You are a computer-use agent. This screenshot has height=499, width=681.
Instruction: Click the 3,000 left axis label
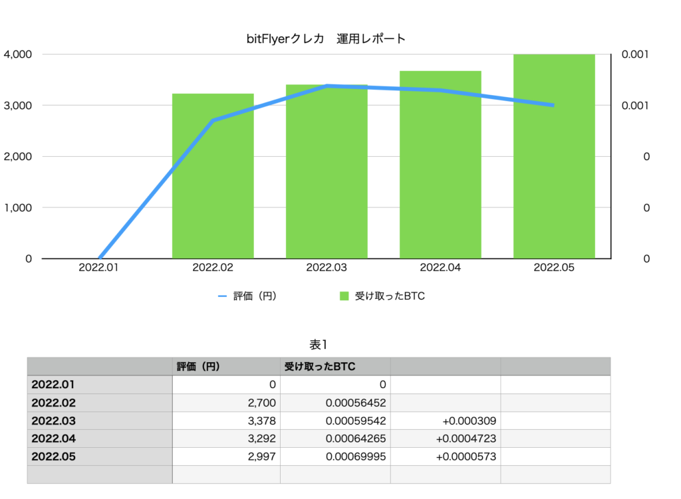(18, 106)
